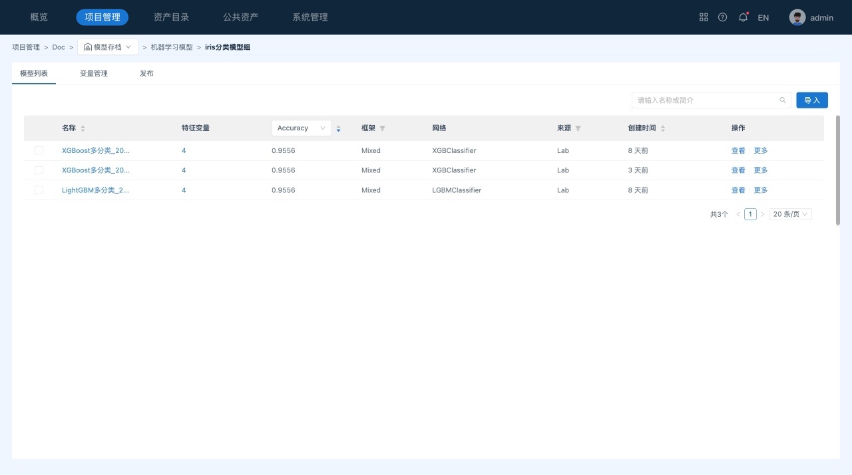Filter the 框架 column

pos(382,128)
